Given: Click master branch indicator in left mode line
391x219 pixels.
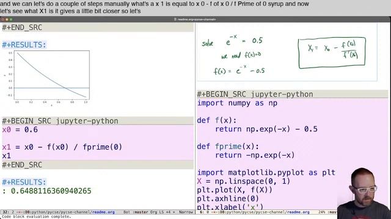Looking at the screenshot, I should click(x=141, y=212).
